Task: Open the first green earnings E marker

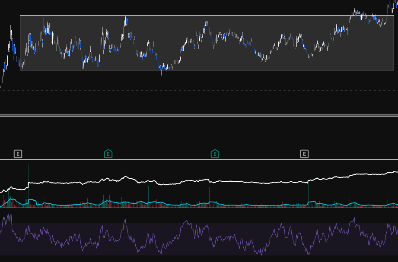Action: (x=108, y=154)
